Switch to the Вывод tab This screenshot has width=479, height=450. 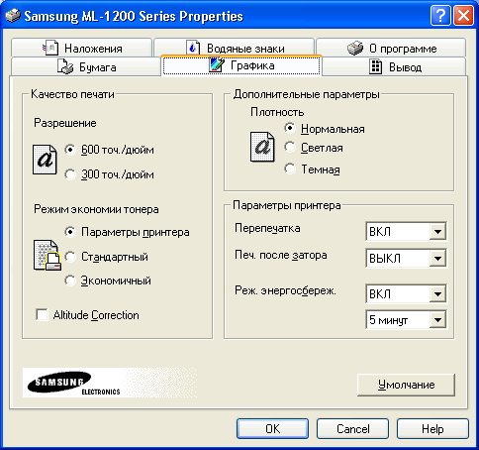click(394, 66)
